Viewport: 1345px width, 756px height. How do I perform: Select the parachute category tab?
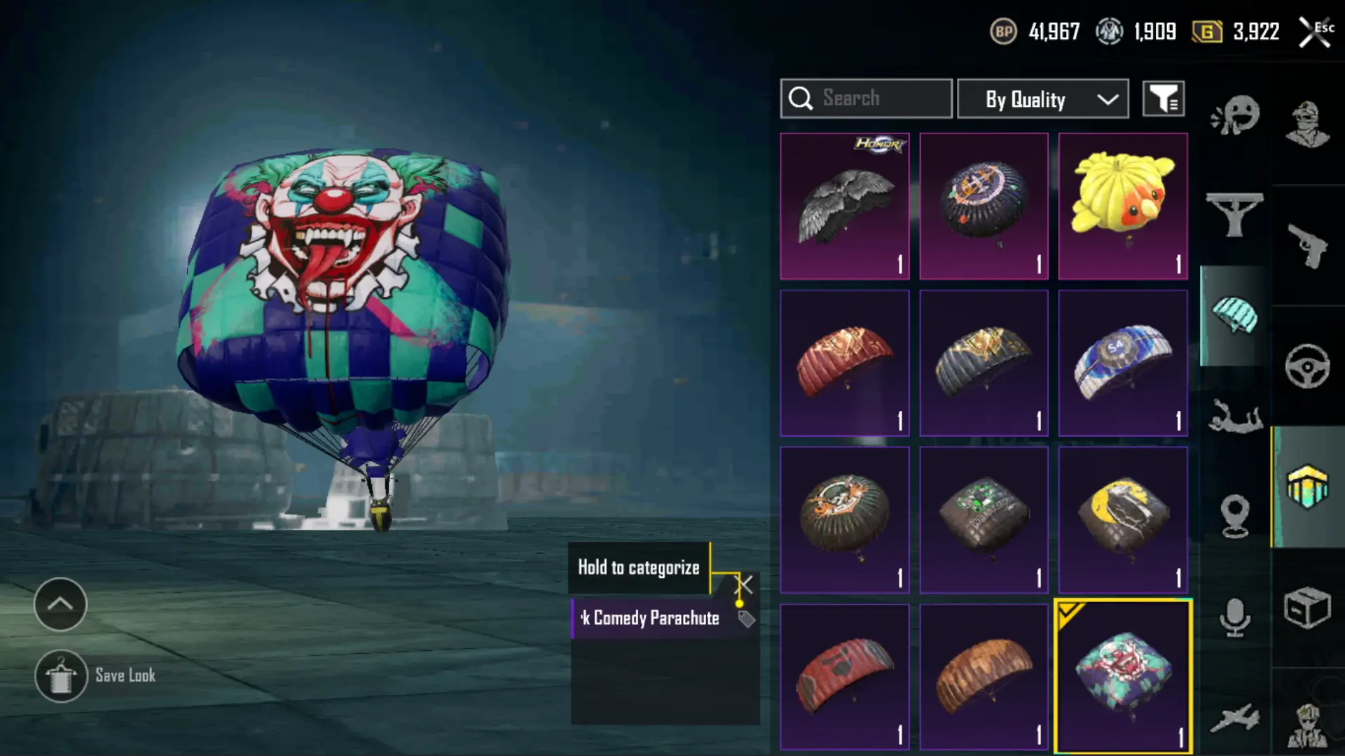tap(1234, 315)
